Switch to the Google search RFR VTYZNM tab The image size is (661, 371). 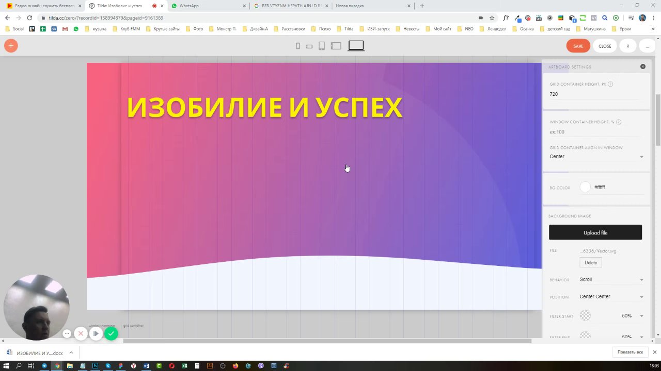[x=291, y=6]
